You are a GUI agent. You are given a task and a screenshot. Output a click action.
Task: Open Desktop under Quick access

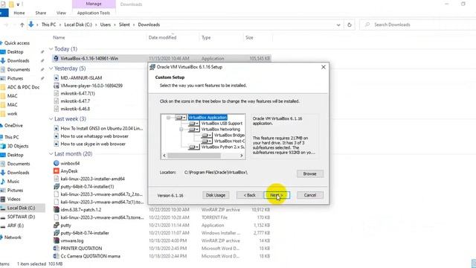pos(15,52)
